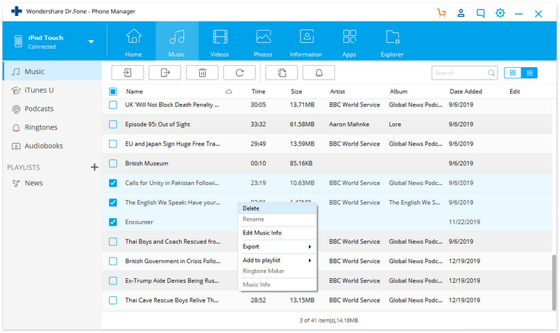Check the Thai Boys and Coach Rescued row

click(113, 242)
